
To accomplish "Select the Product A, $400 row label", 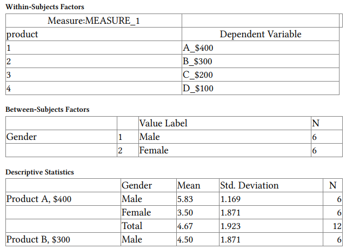I will 38,199.
